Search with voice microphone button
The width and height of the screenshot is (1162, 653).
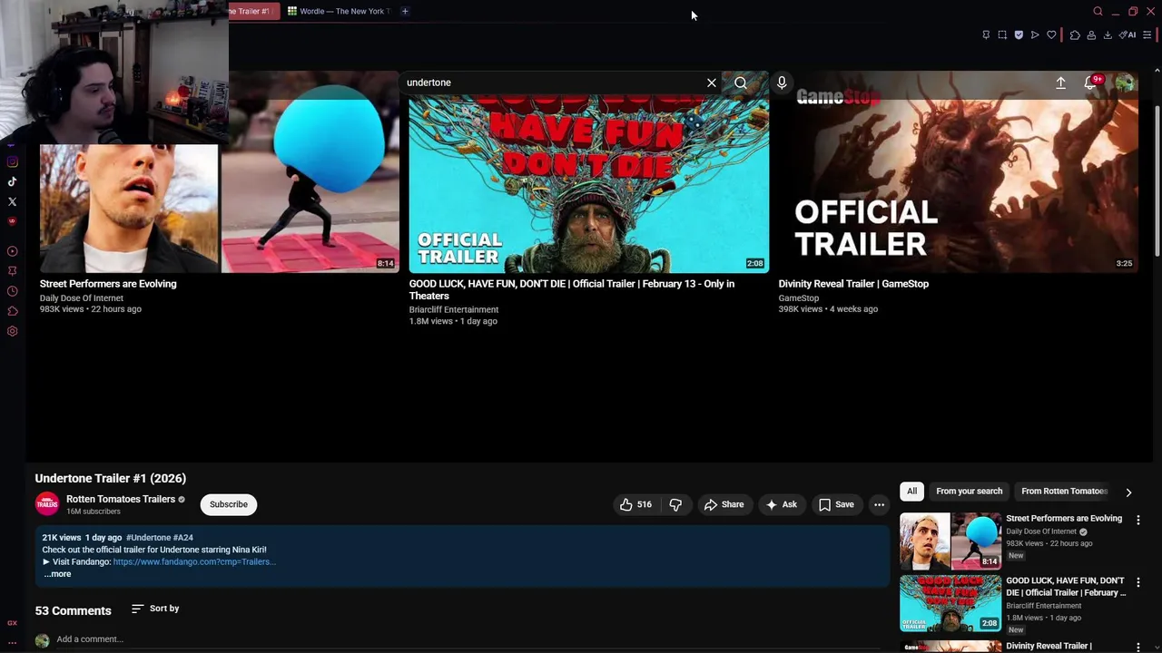pos(782,83)
